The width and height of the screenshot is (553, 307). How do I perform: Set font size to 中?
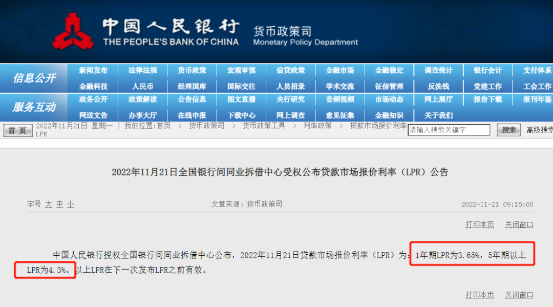point(59,204)
